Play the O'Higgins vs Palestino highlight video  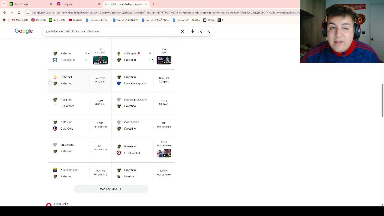164,60
